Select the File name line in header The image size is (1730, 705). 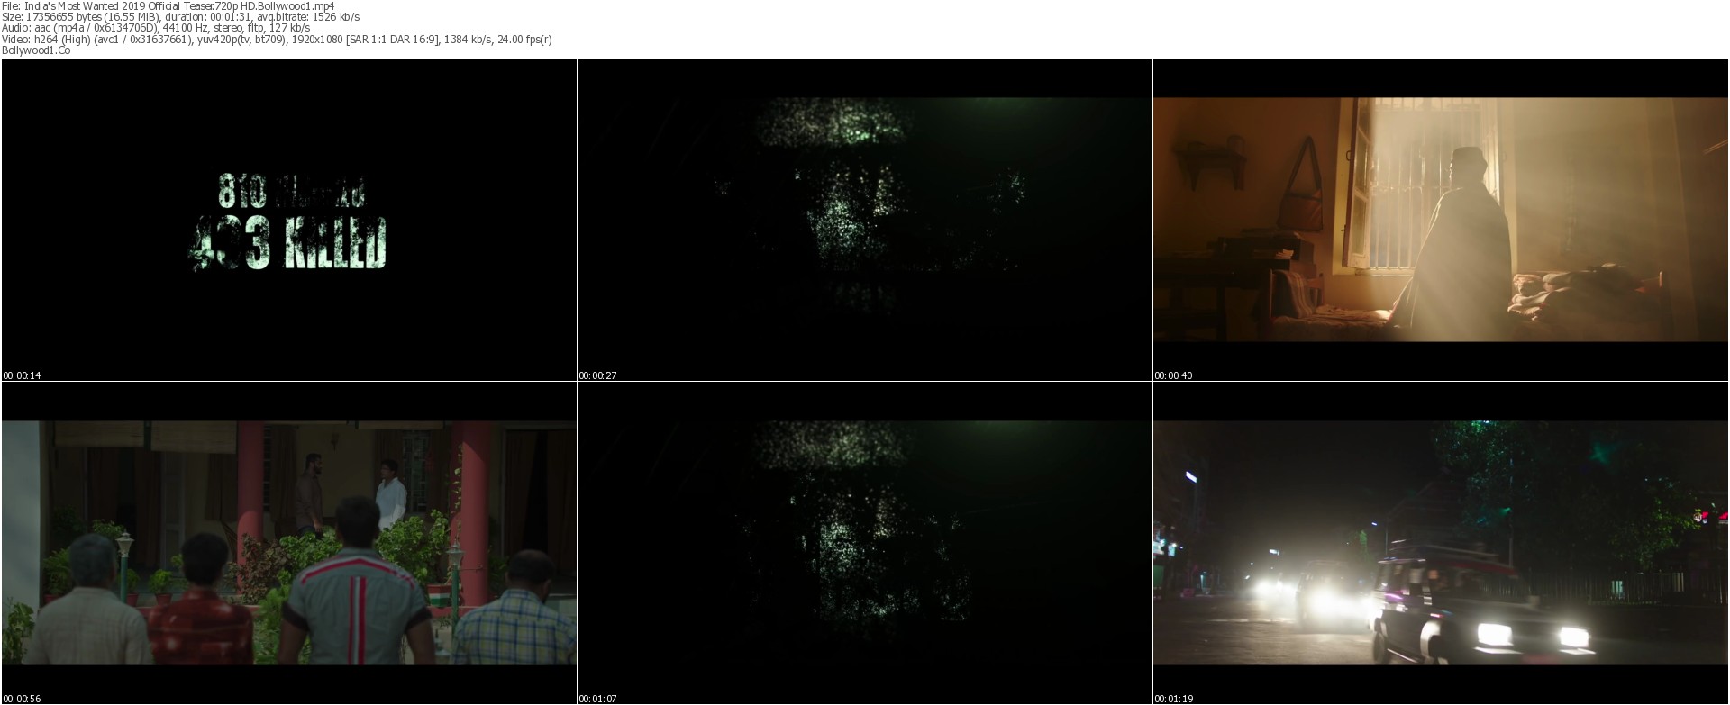click(168, 5)
